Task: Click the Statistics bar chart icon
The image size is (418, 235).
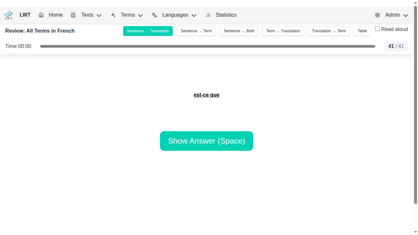Action: point(208,15)
